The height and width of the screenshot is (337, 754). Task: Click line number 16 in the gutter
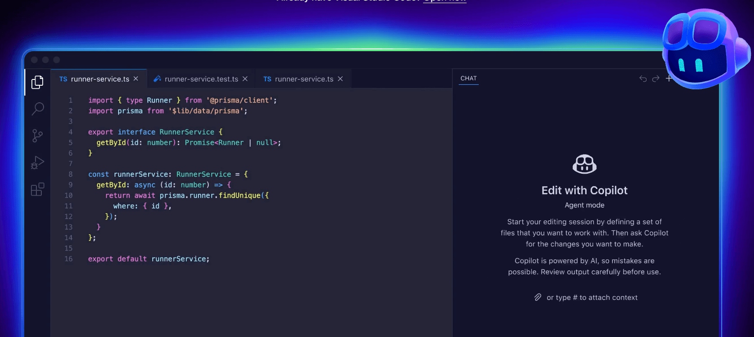[x=68, y=259]
